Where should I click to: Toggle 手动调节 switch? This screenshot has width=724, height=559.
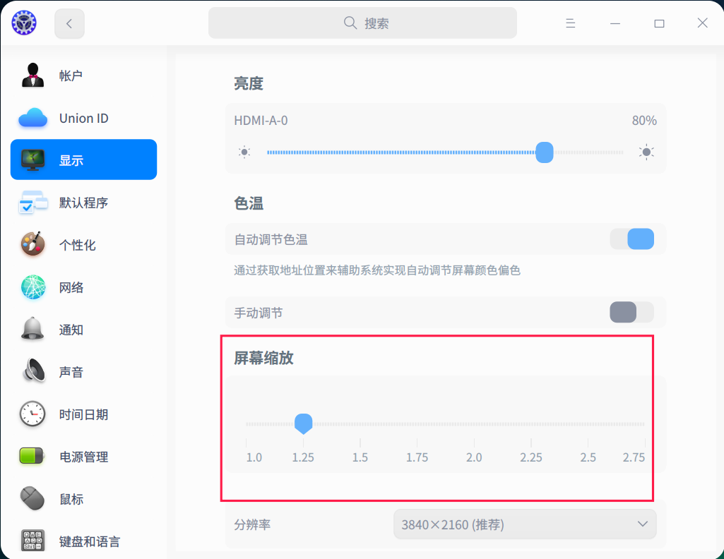631,312
